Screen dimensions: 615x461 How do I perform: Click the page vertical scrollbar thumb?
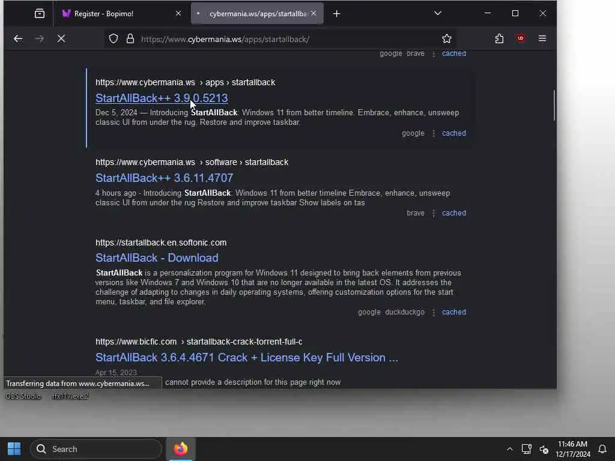point(554,106)
